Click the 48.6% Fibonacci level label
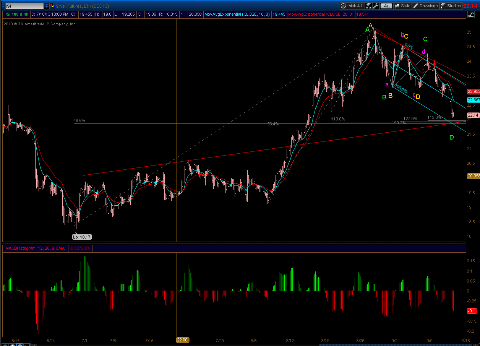 point(79,120)
